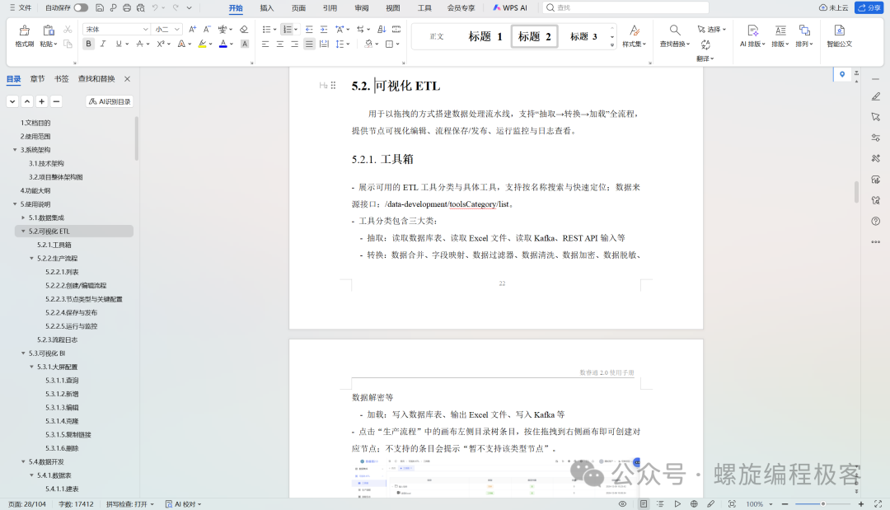Toggle eye protection mode in status bar

(x=623, y=503)
